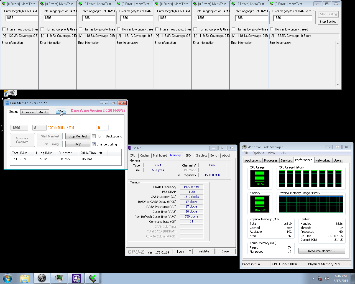355x284 pixels.
Task: Open the volume speaker tray icon
Action: [327, 278]
